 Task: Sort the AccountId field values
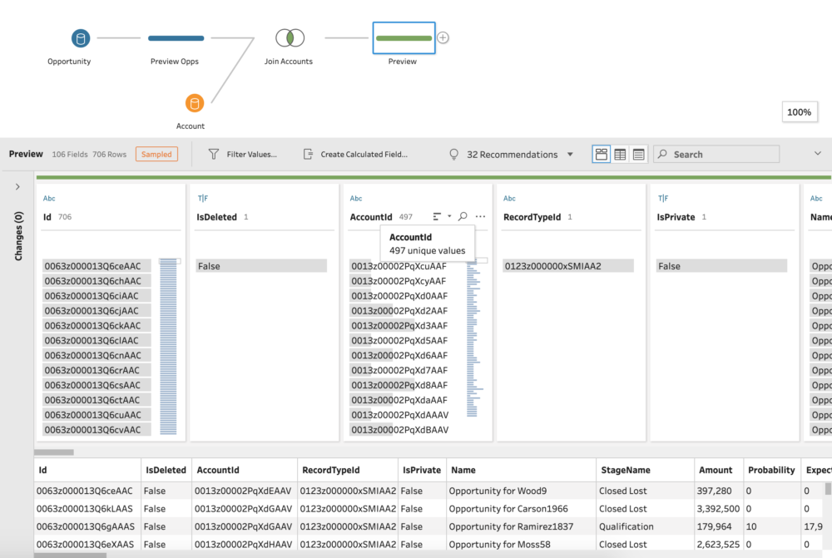437,216
